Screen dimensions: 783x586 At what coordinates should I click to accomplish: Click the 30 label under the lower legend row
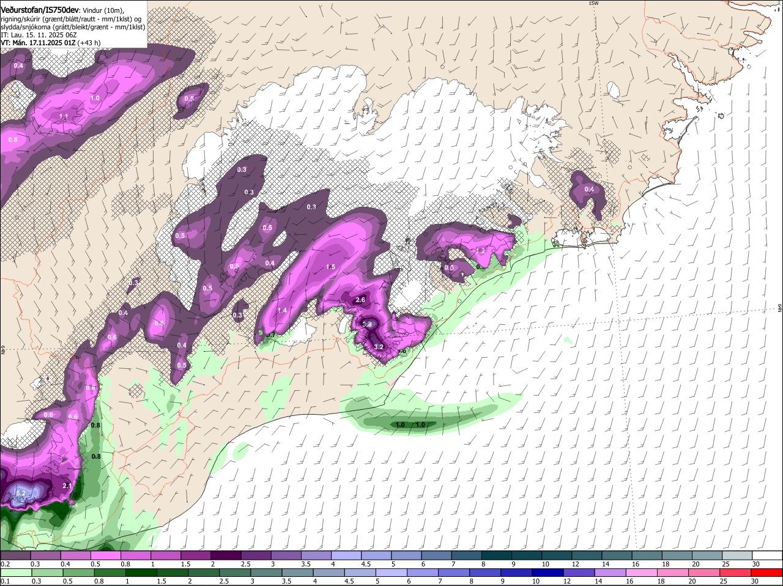tap(755, 581)
